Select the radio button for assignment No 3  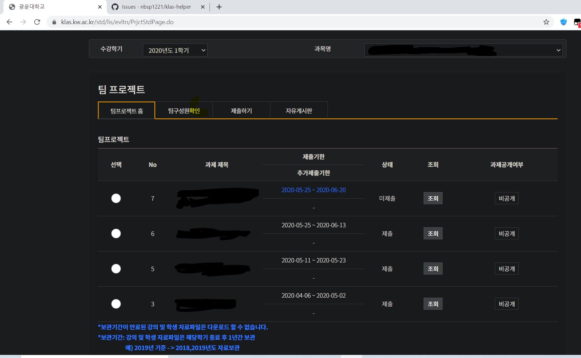point(116,304)
